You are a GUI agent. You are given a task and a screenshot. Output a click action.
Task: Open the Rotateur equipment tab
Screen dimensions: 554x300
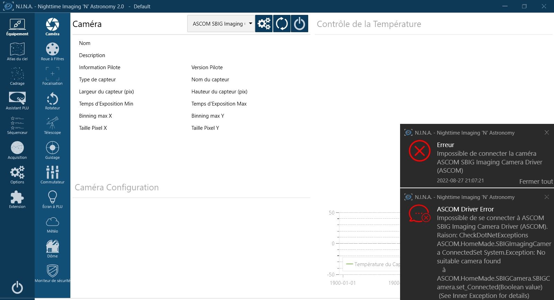[x=52, y=101]
